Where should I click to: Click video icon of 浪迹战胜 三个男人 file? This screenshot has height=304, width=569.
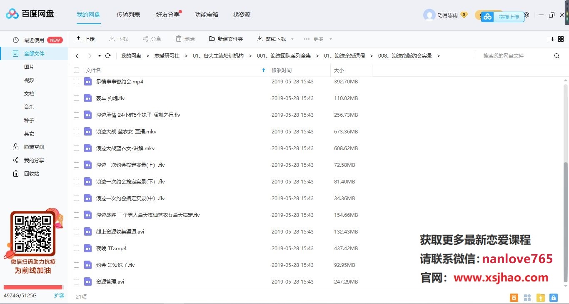point(87,215)
